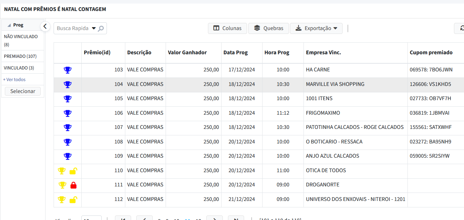Click the refresh icon at top right
The height and width of the screenshot is (220, 464).
(461, 28)
